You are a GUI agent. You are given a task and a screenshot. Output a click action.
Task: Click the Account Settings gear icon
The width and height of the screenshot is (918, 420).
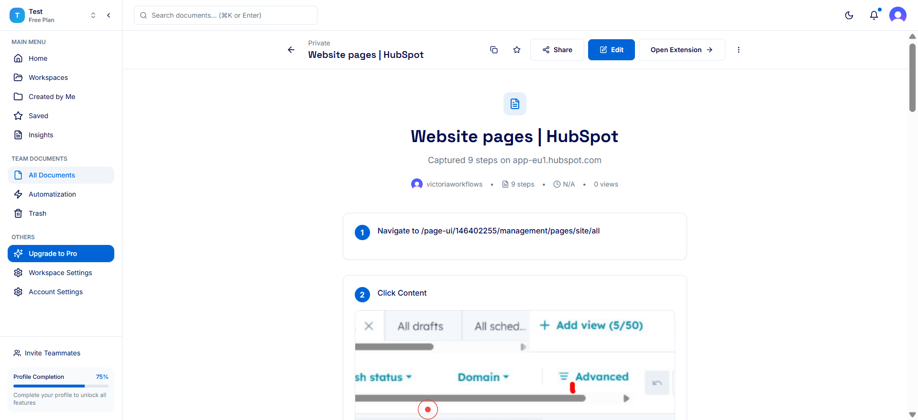tap(18, 292)
